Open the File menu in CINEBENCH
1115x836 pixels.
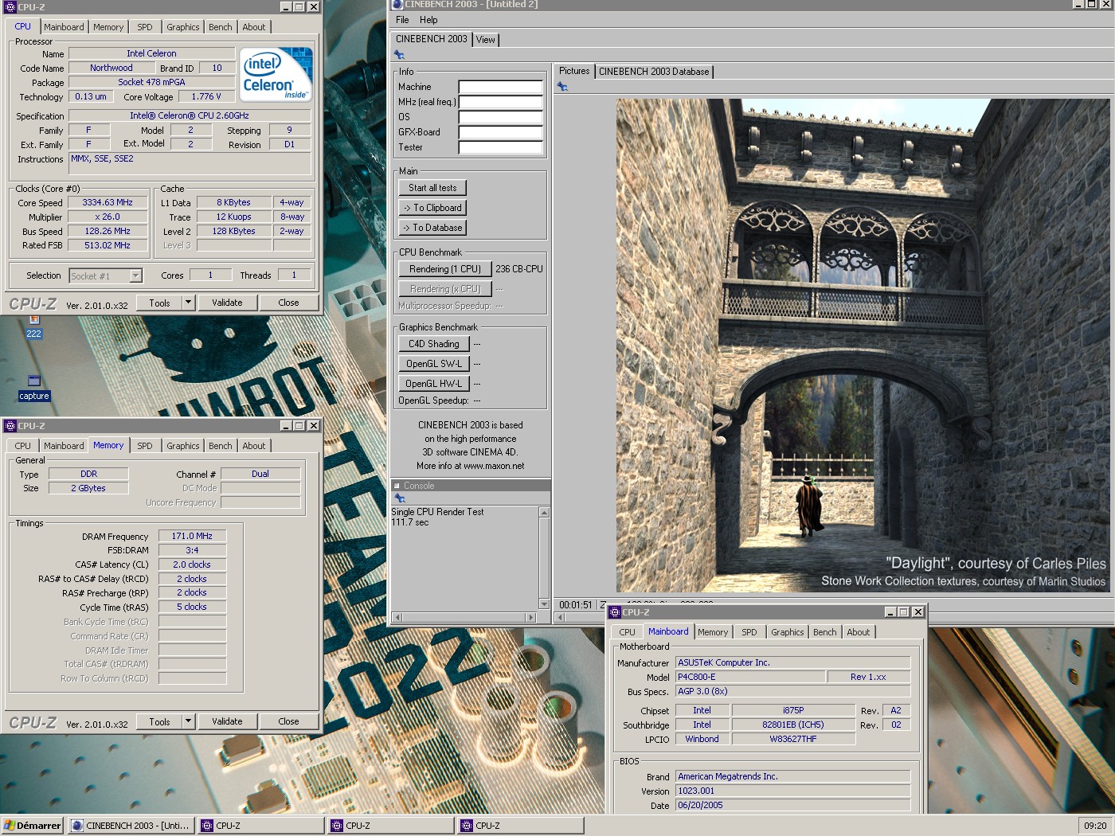[402, 20]
